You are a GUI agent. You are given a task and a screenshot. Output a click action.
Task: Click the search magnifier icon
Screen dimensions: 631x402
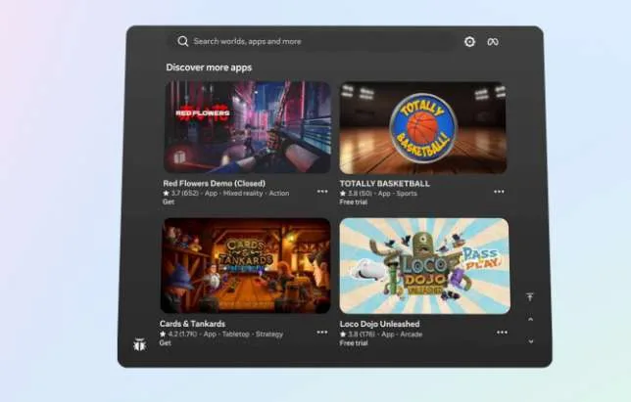click(x=182, y=41)
